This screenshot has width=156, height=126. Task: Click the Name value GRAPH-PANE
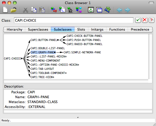click(x=38, y=97)
